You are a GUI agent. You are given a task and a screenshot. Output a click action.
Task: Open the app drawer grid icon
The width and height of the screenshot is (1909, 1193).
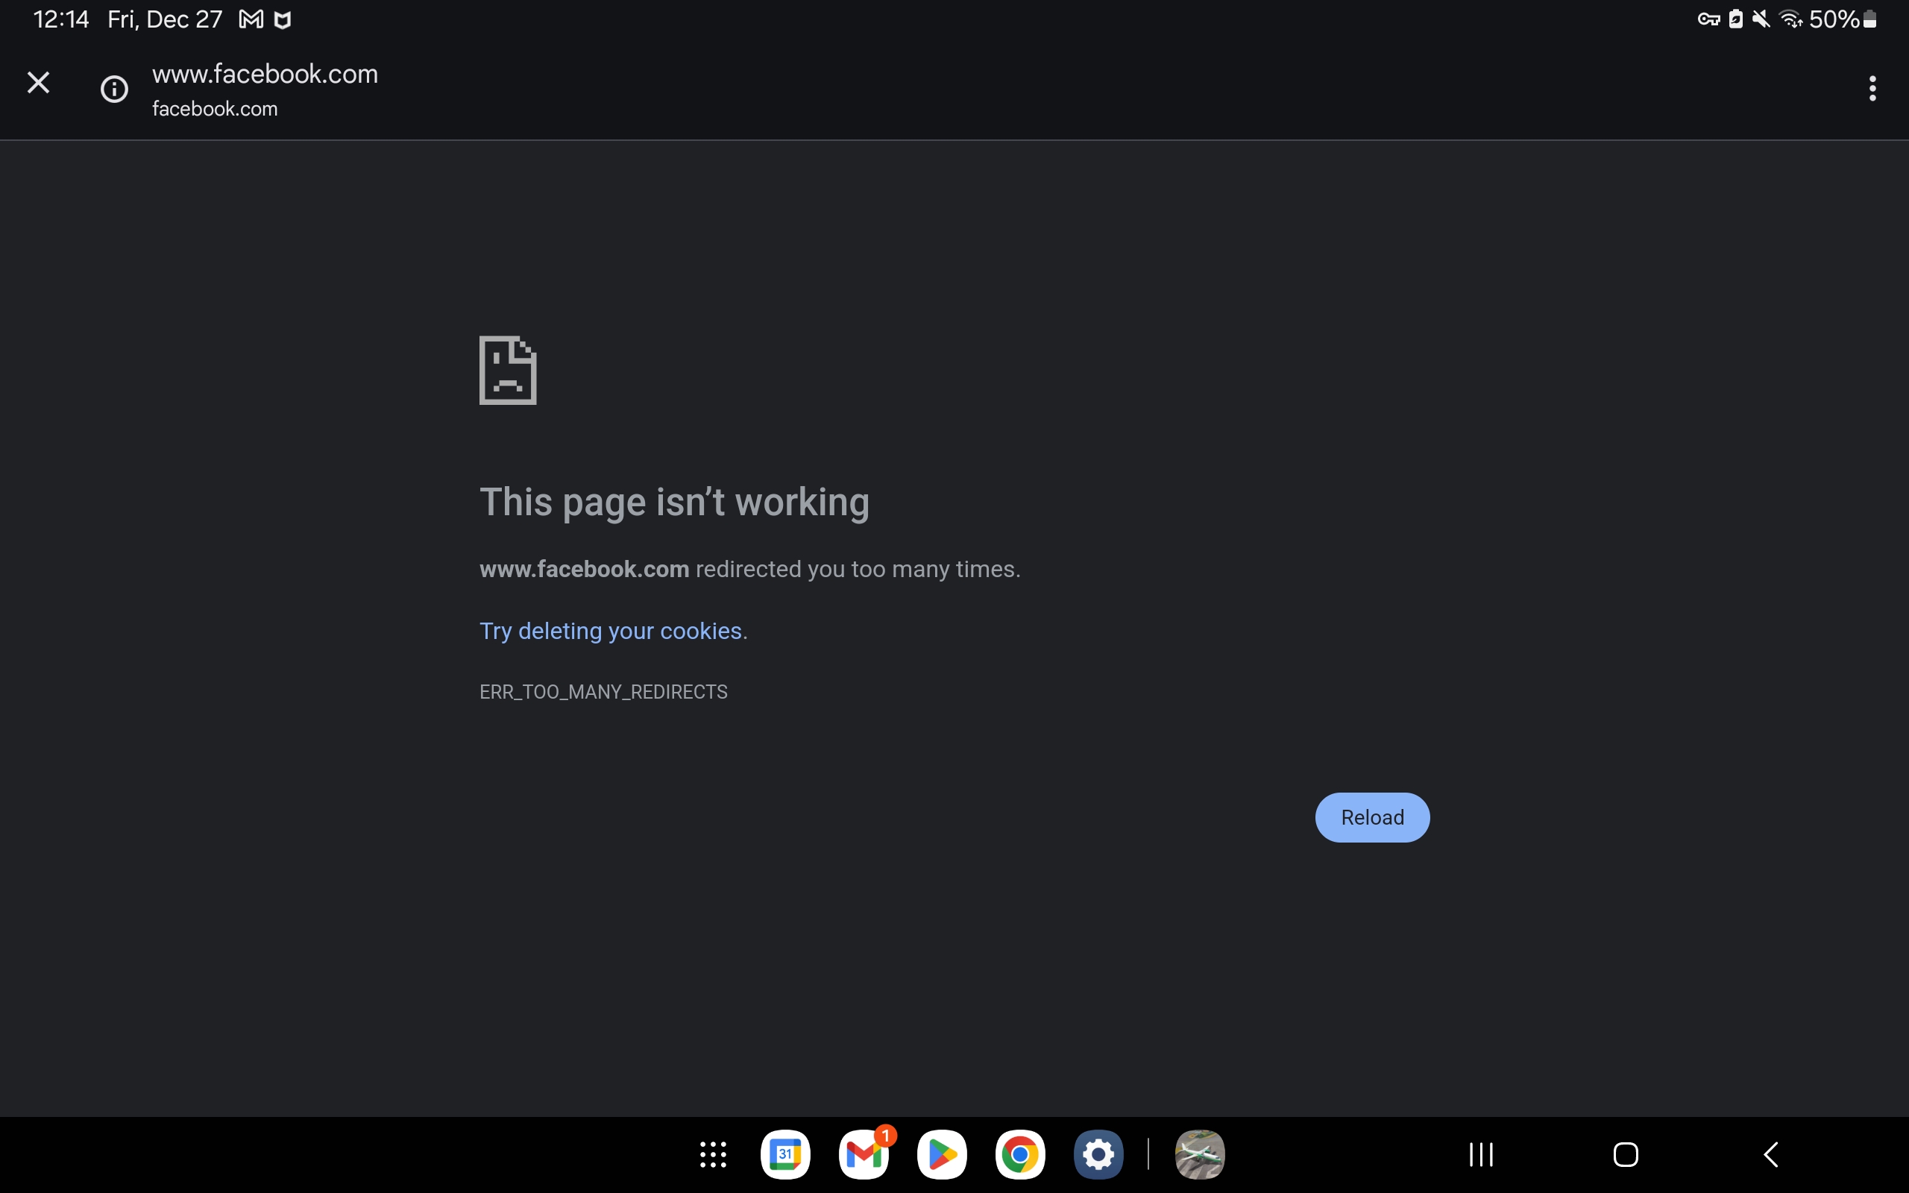click(712, 1154)
